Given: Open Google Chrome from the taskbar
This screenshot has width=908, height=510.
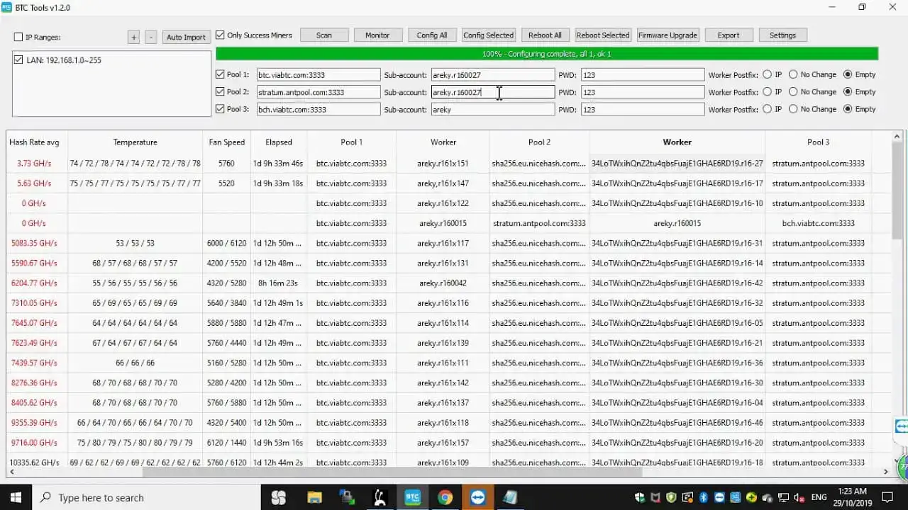Looking at the screenshot, I should 445,497.
